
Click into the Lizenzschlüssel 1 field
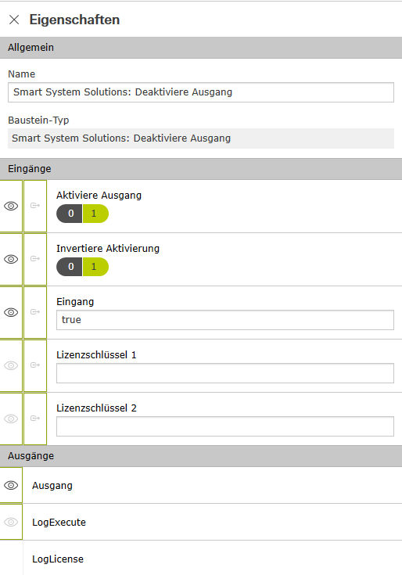pyautogui.click(x=225, y=373)
